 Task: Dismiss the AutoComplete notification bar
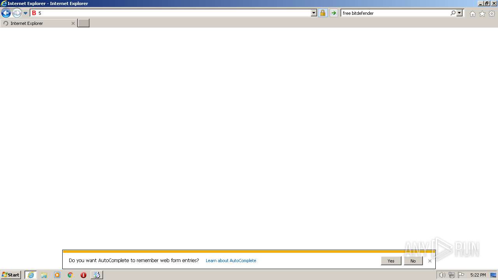tap(430, 261)
